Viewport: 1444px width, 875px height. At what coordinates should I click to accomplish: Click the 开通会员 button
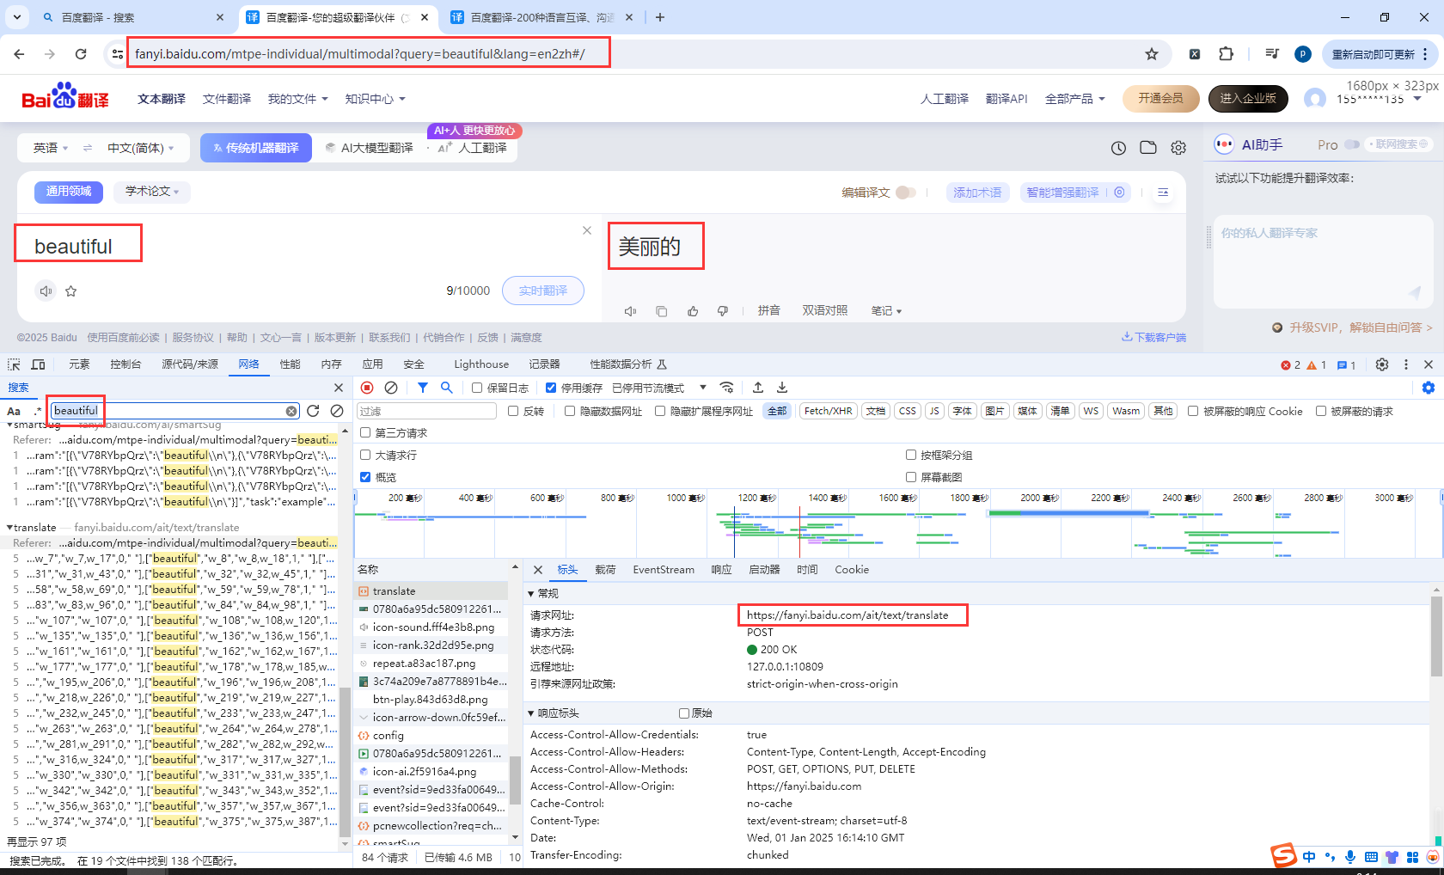pos(1160,99)
